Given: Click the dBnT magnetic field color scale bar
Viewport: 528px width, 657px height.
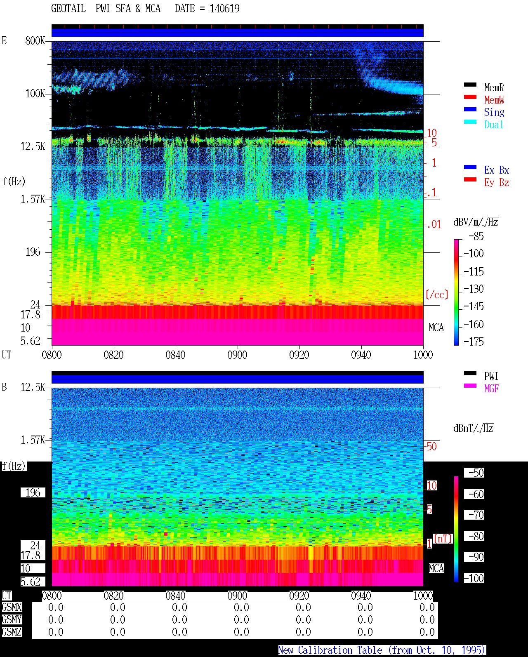Looking at the screenshot, I should [456, 529].
